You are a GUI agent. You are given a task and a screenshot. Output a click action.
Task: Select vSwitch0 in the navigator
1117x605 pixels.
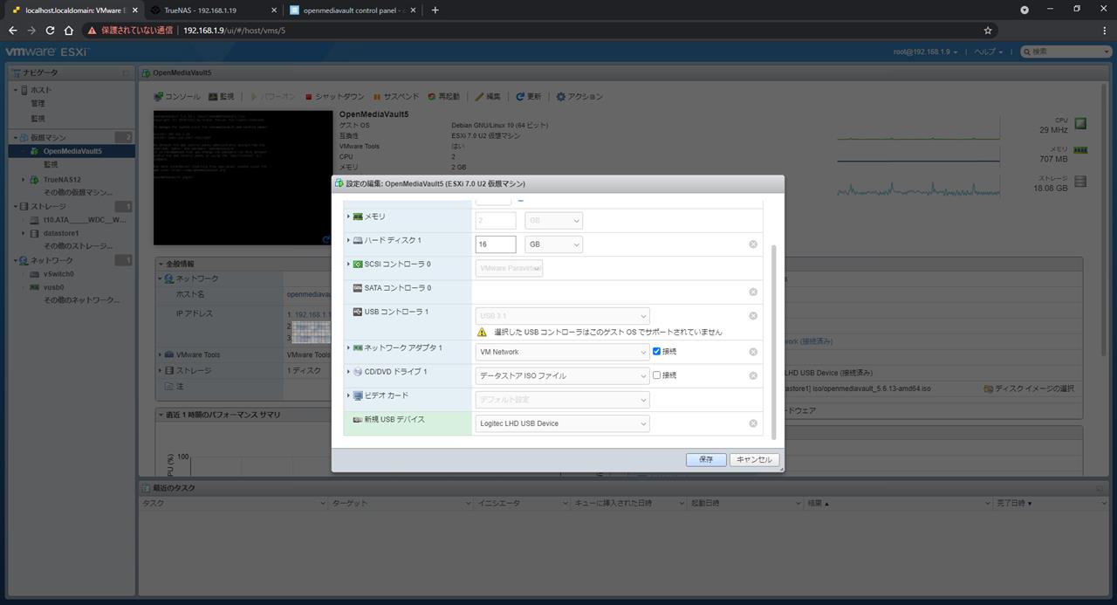[x=58, y=273]
